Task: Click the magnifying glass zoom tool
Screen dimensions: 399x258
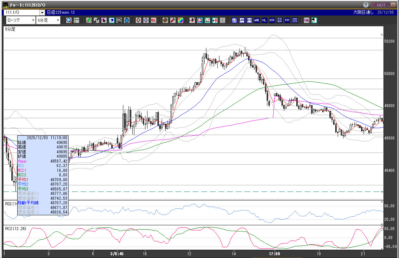Action: (69, 20)
